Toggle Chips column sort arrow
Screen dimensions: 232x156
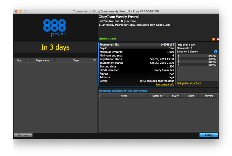(94, 60)
